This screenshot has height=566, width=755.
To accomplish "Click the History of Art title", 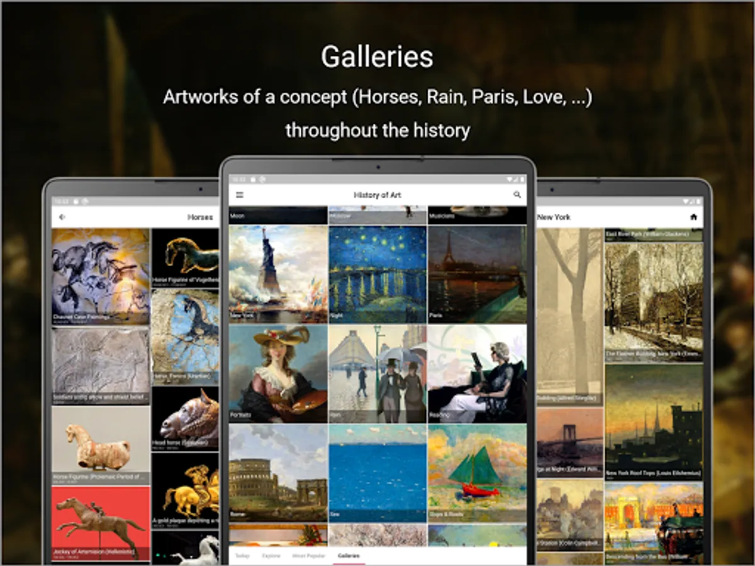I will [377, 195].
